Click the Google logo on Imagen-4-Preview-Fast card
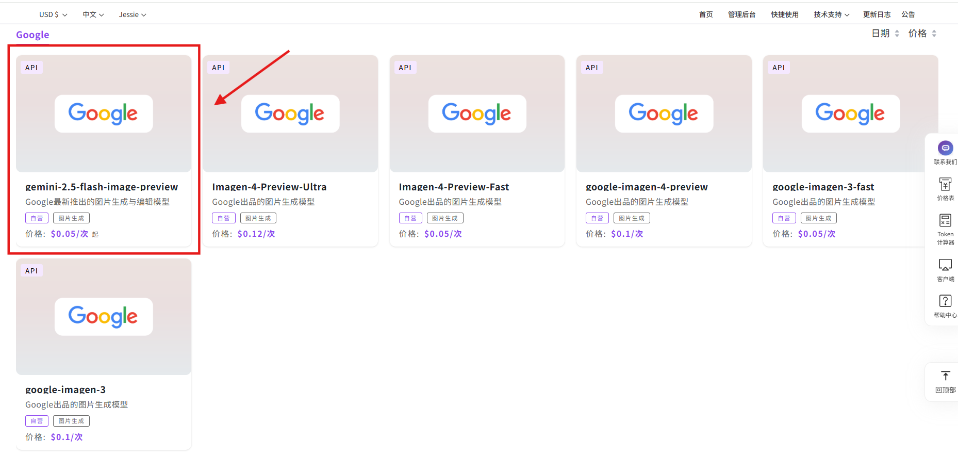Image resolution: width=958 pixels, height=455 pixels. pyautogui.click(x=477, y=113)
